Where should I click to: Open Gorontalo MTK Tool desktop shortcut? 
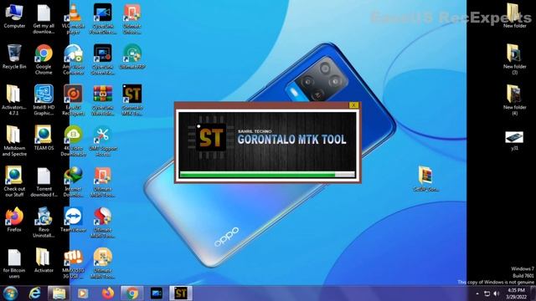pyautogui.click(x=132, y=99)
